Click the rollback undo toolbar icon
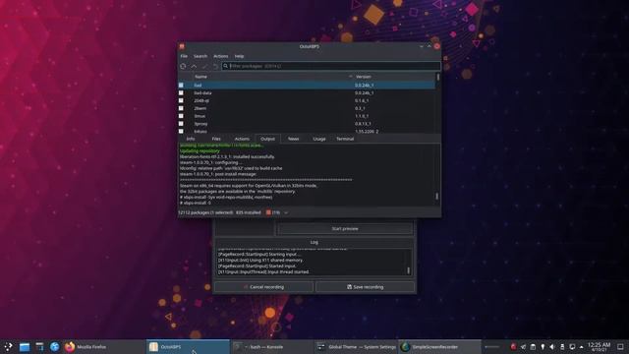The height and width of the screenshot is (354, 629). (x=215, y=66)
